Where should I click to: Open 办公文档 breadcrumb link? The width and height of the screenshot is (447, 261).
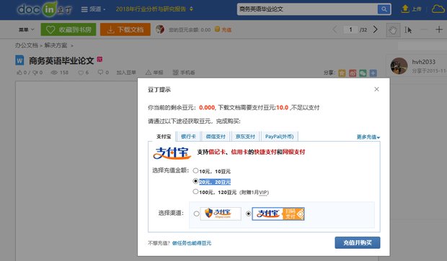(x=27, y=45)
